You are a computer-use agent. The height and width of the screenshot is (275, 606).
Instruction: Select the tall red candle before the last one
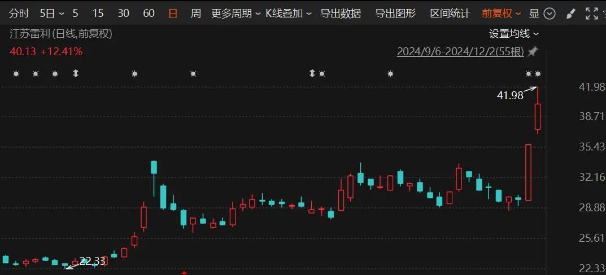[x=528, y=172]
